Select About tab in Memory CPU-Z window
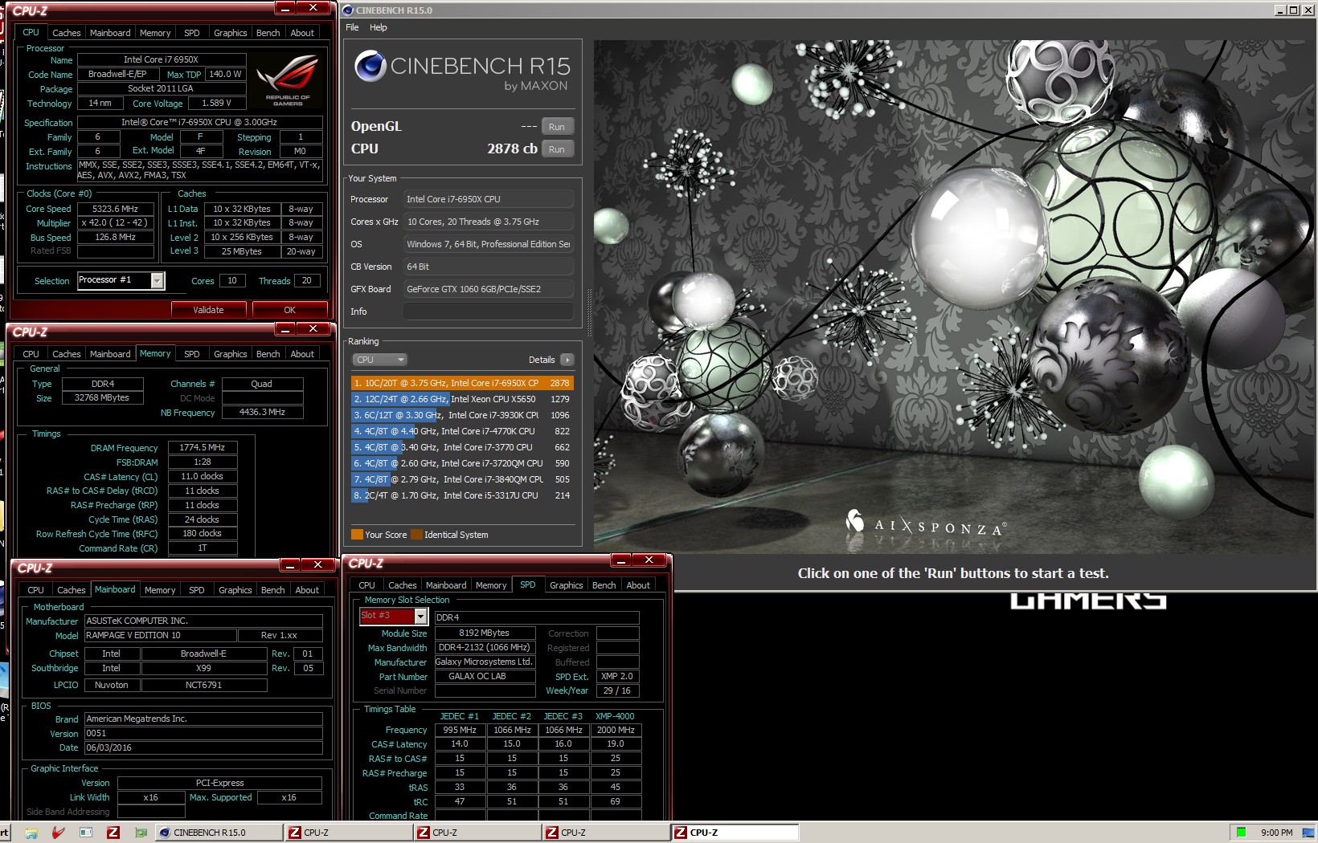The width and height of the screenshot is (1318, 843). click(302, 354)
